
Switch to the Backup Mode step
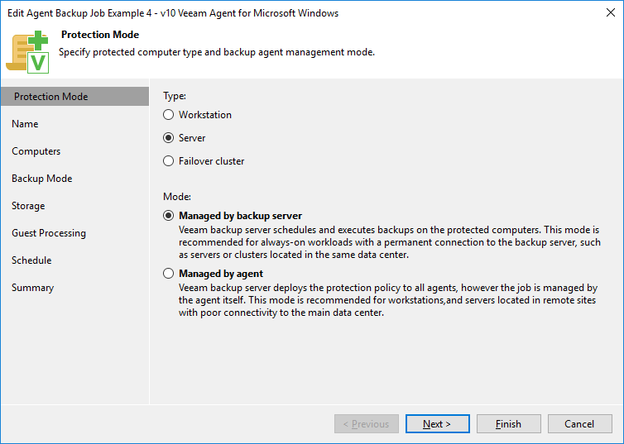point(41,179)
